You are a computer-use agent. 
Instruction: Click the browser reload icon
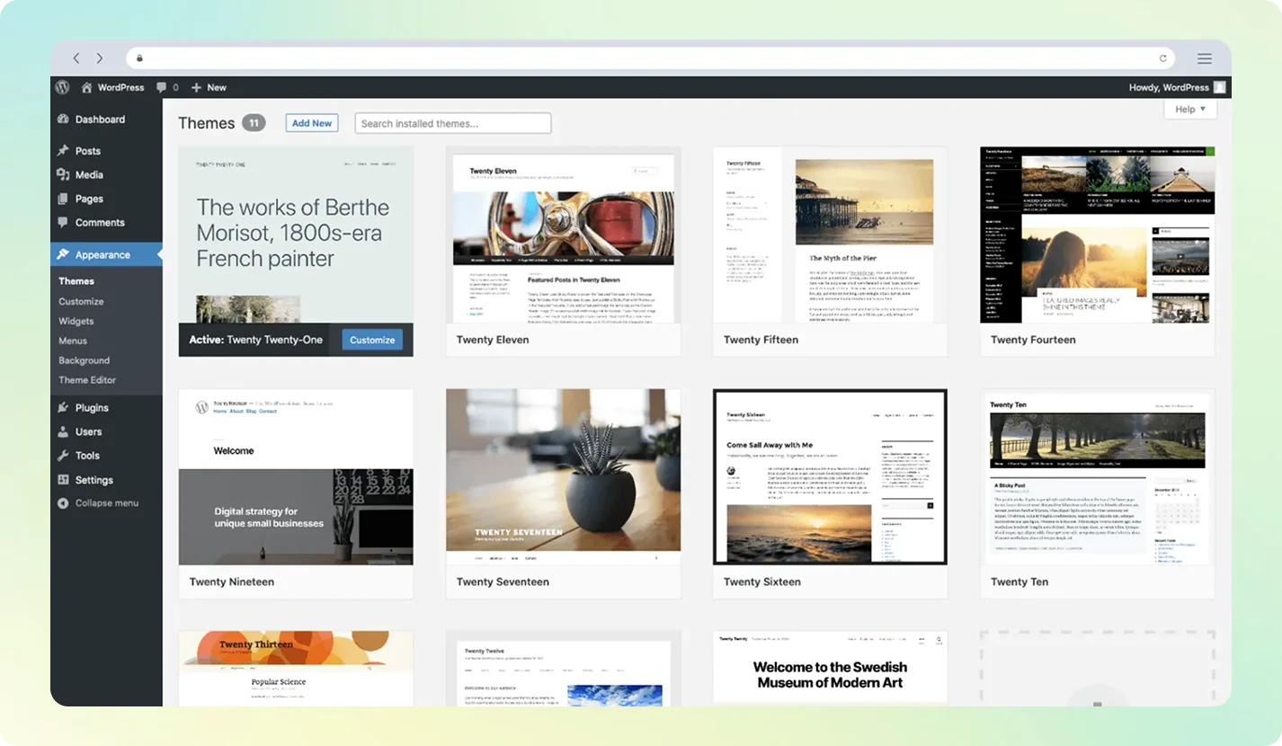[1162, 58]
